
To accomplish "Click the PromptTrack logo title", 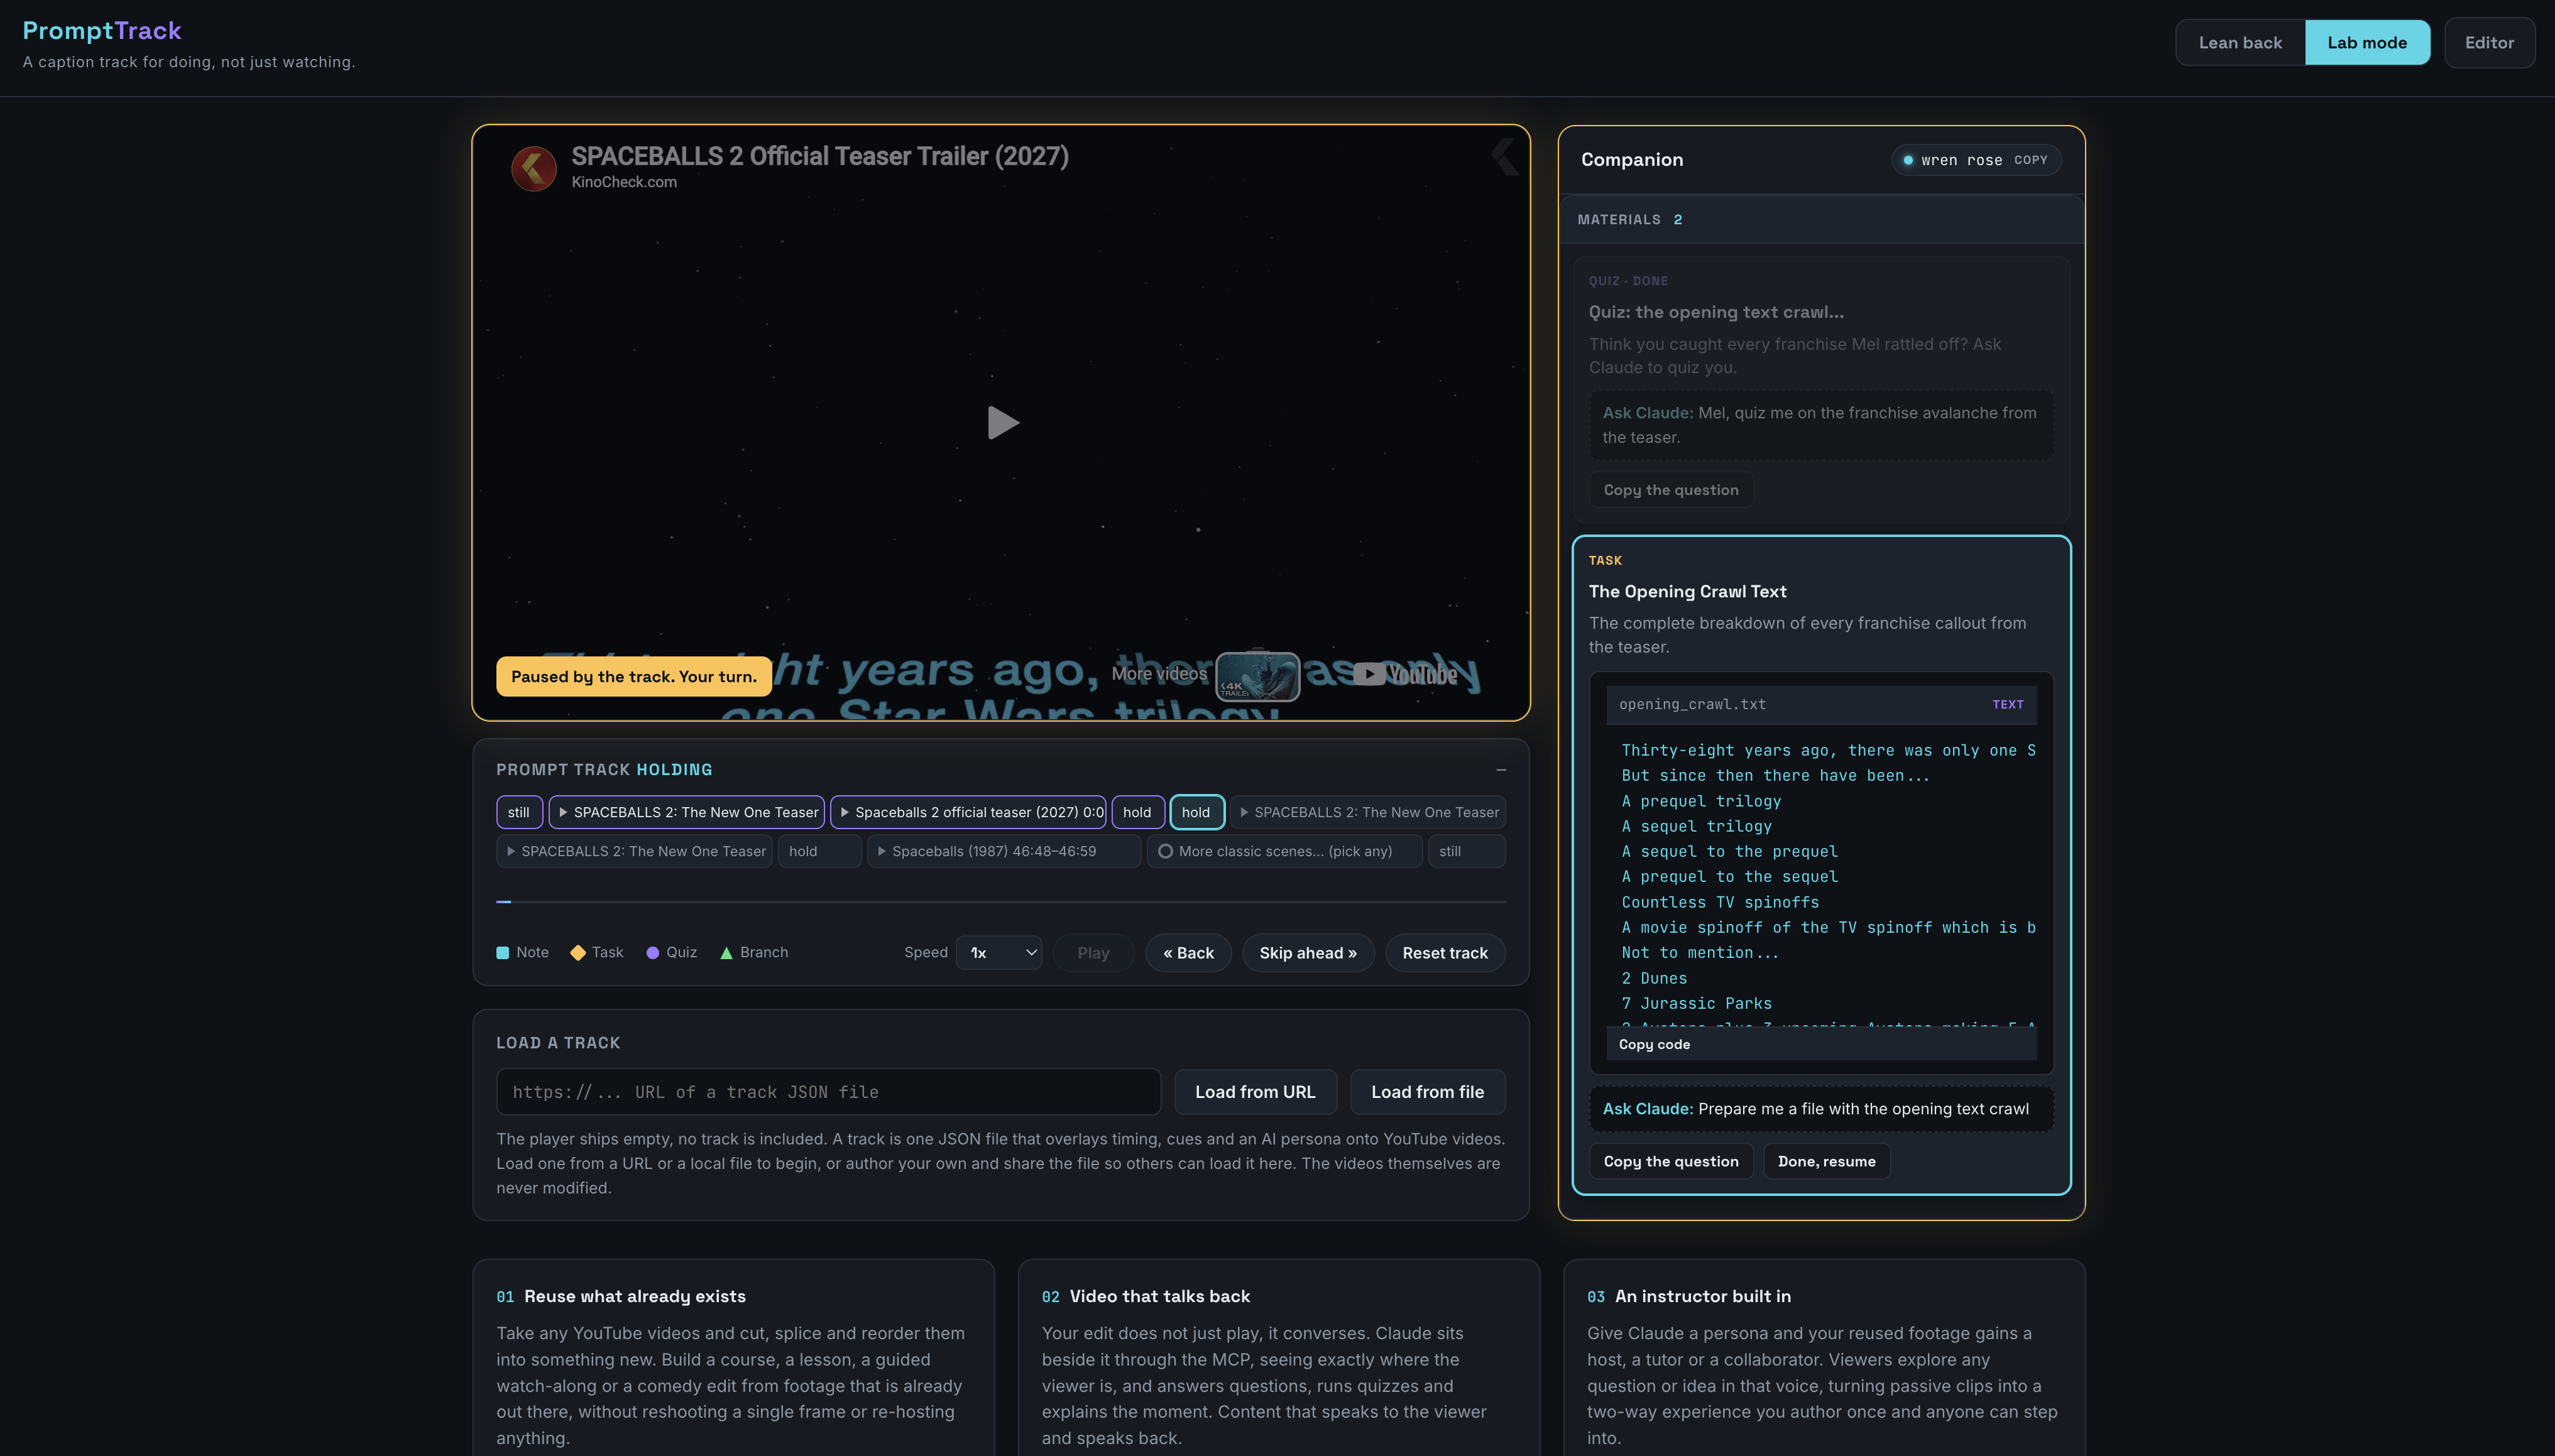I will (x=102, y=30).
